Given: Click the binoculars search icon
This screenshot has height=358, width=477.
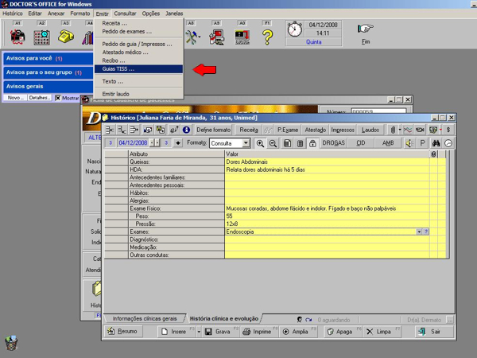Looking at the screenshot, I should pyautogui.click(x=436, y=143).
